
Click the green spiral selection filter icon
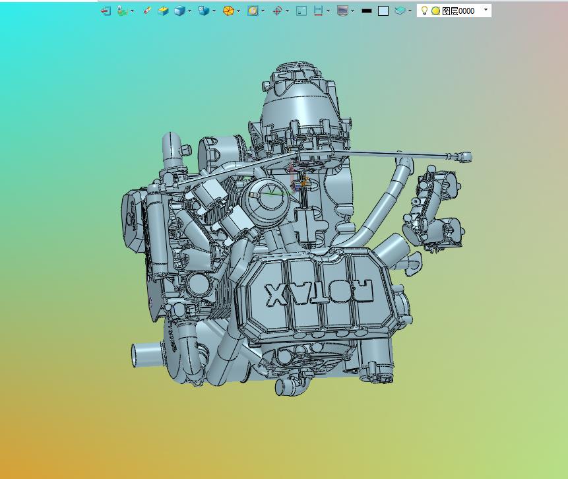(x=123, y=11)
